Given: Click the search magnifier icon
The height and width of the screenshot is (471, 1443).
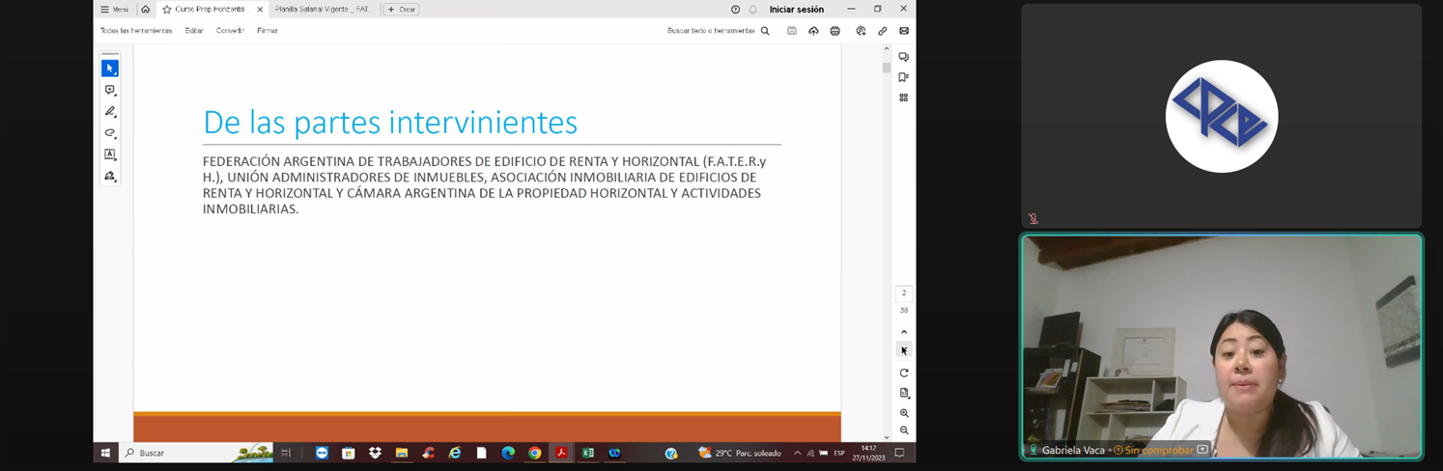Looking at the screenshot, I should [765, 31].
